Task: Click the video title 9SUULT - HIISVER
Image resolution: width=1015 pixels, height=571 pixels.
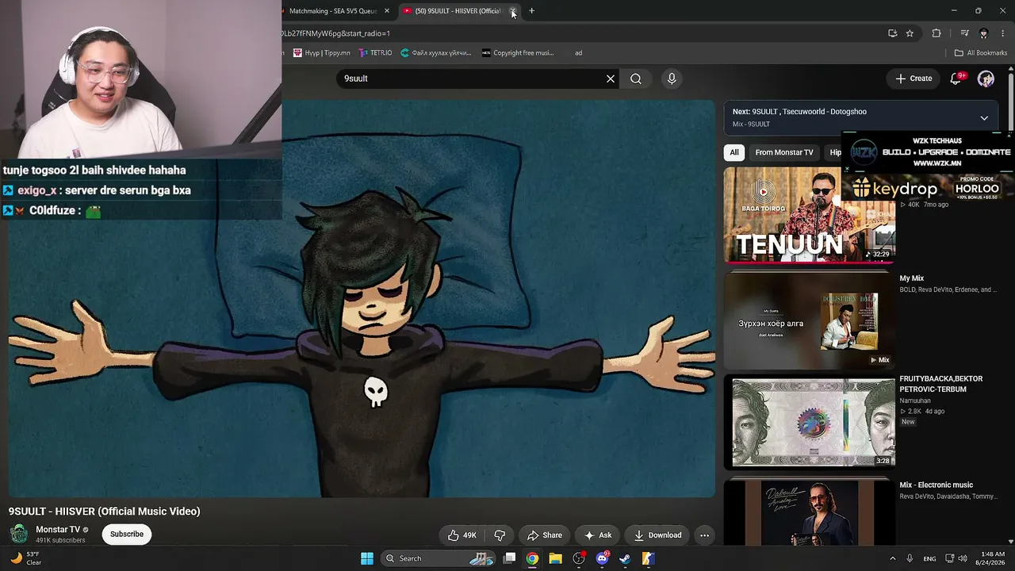Action: coord(105,512)
